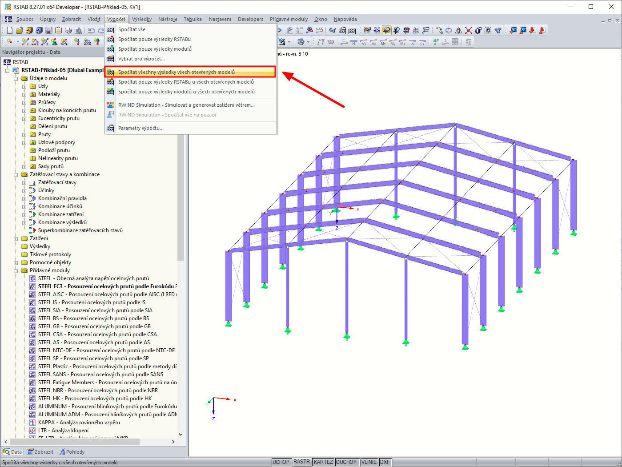Click the eye icon in top toolbar
Image resolution: width=622 pixels, height=467 pixels.
[x=309, y=30]
